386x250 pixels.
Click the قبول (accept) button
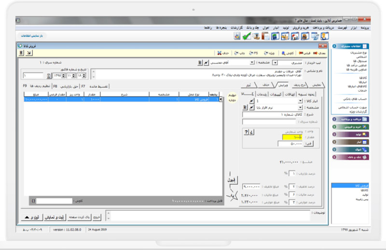232,180
